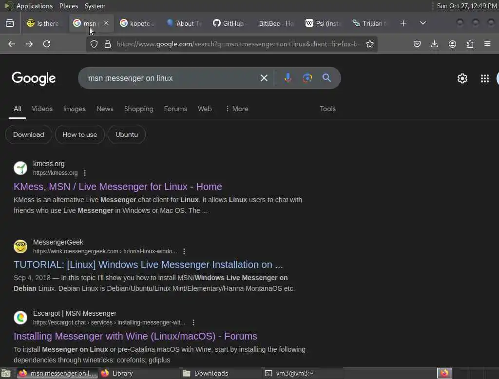The width and height of the screenshot is (499, 379).
Task: Close the active msn tab
Action: tap(106, 23)
